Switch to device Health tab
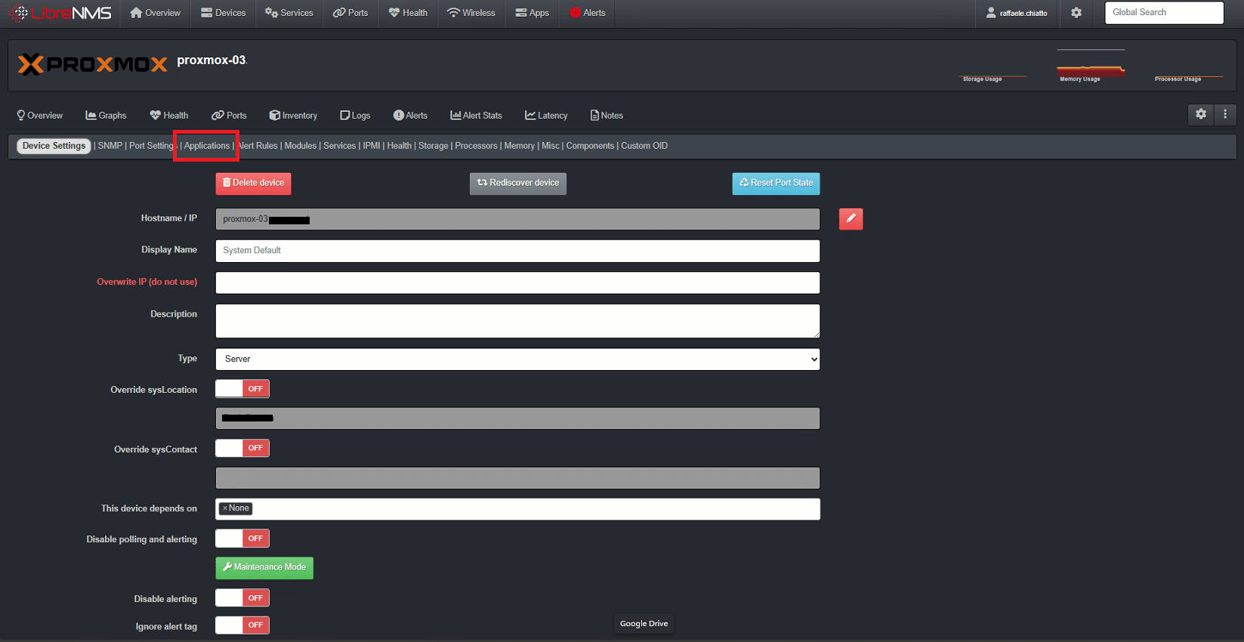 coord(169,116)
